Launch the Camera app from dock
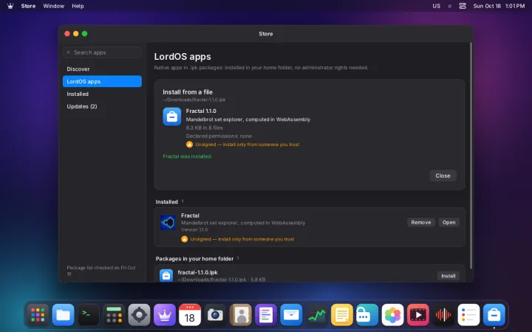The height and width of the screenshot is (332, 532). coord(215,315)
